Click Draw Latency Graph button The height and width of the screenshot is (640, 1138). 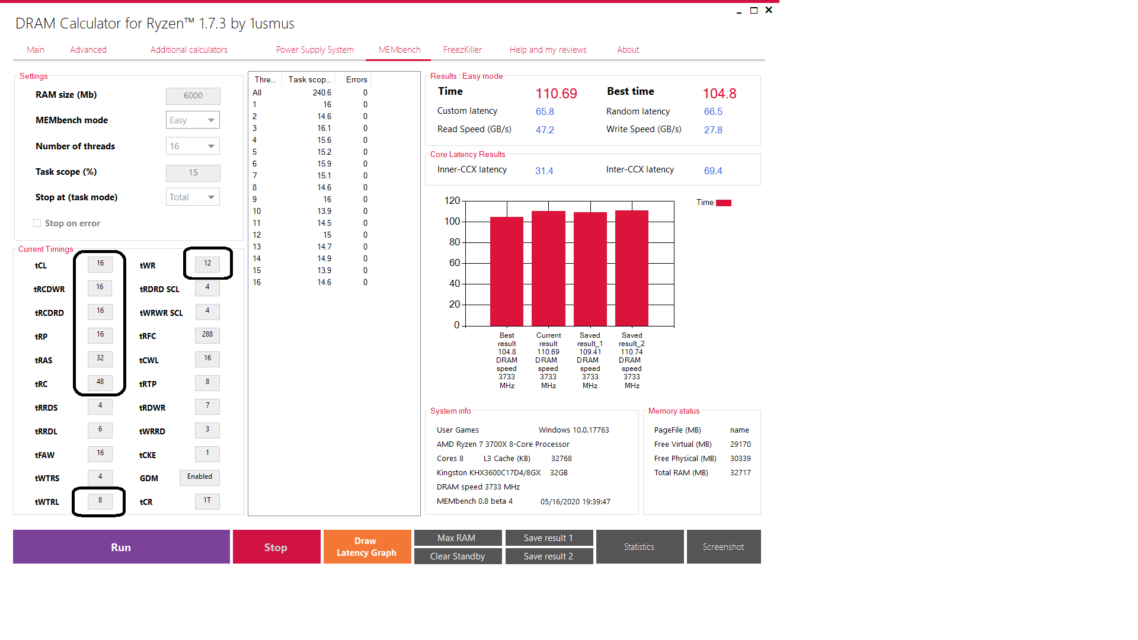tap(367, 547)
